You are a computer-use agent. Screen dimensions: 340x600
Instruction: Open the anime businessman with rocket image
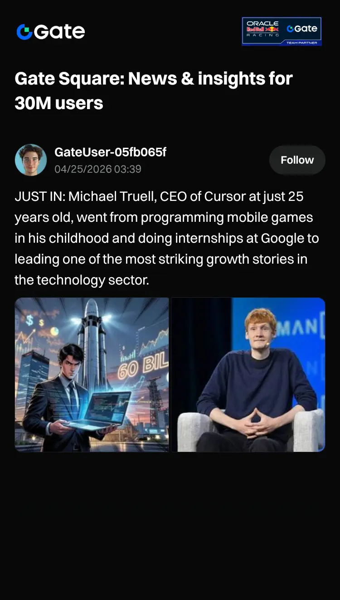pos(92,375)
